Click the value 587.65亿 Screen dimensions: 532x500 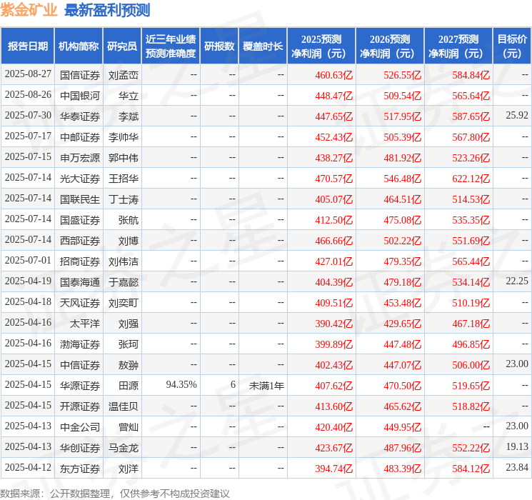click(471, 116)
